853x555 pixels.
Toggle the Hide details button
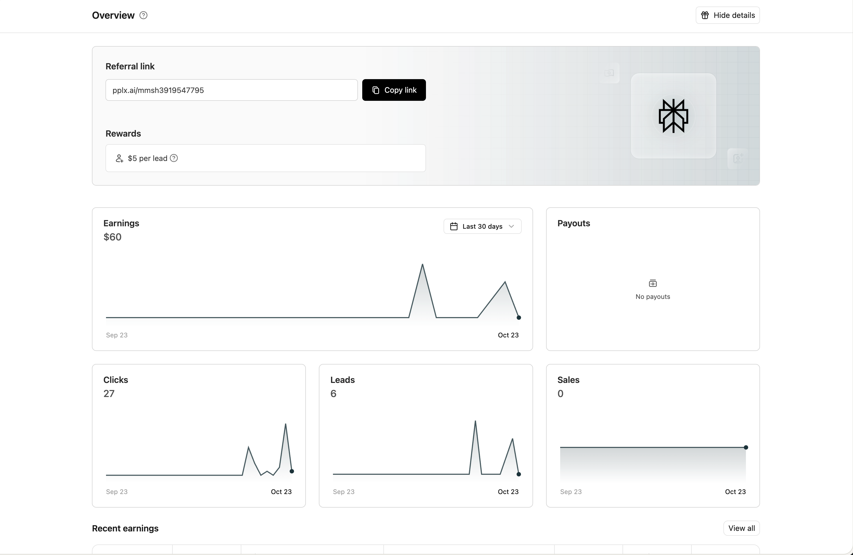[727, 15]
